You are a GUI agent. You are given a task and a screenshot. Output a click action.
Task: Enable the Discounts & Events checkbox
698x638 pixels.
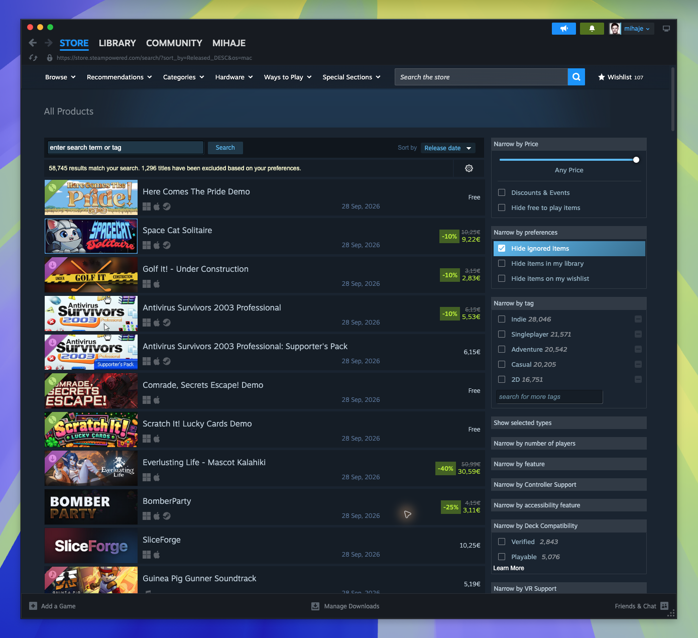[x=502, y=192]
